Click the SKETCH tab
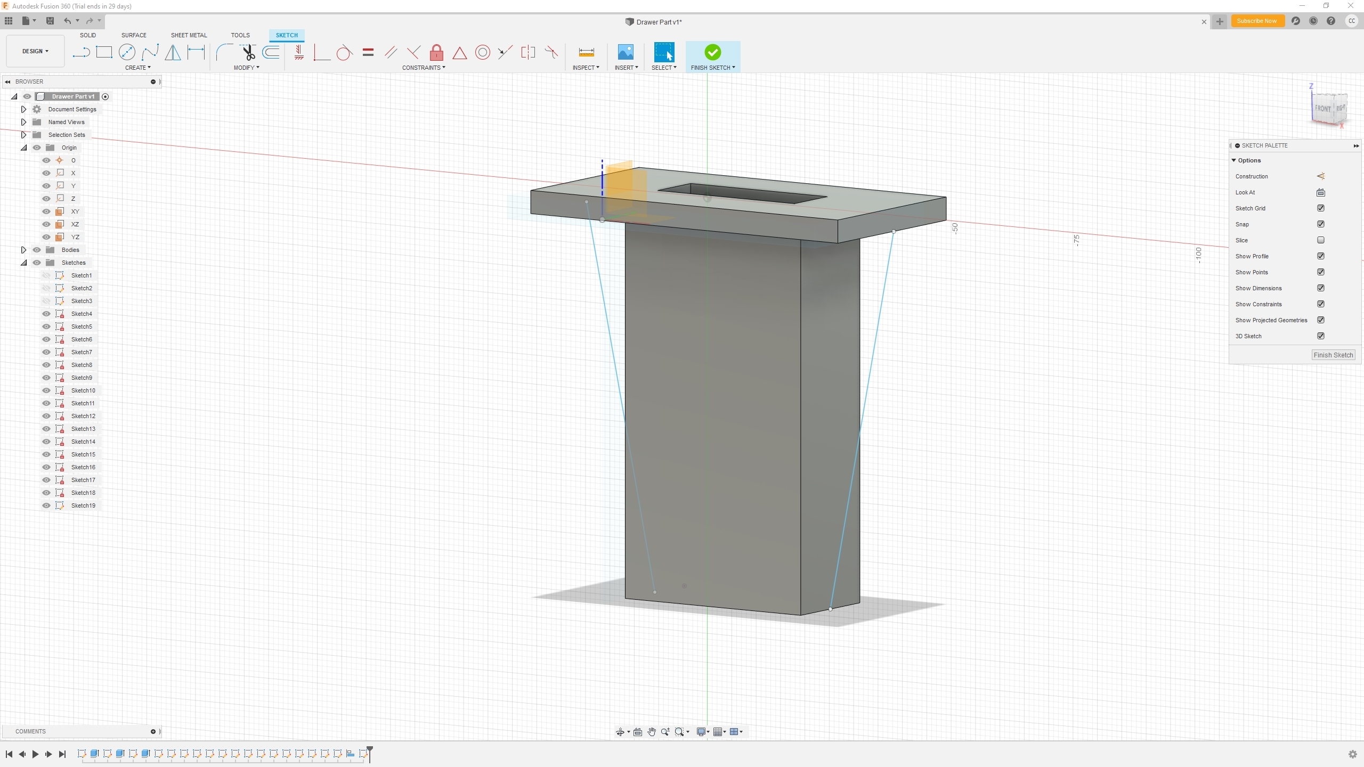The height and width of the screenshot is (767, 1364). [x=287, y=35]
